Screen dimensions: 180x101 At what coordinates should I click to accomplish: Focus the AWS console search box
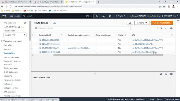[58, 16]
